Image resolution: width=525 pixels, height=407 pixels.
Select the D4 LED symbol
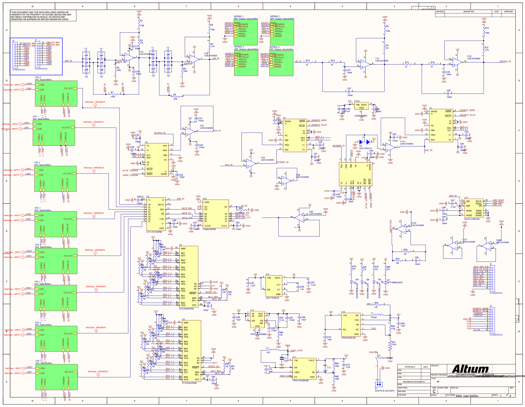(x=351, y=282)
